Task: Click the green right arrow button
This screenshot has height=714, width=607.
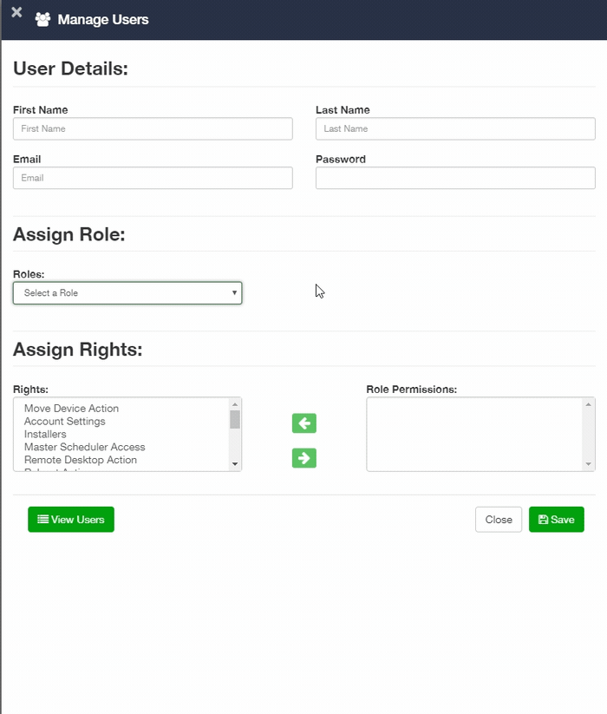Action: point(304,458)
